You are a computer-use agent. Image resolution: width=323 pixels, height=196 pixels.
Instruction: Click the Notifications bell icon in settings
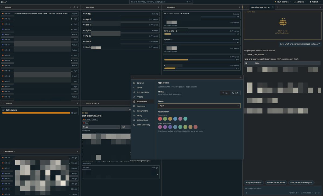(x=134, y=120)
